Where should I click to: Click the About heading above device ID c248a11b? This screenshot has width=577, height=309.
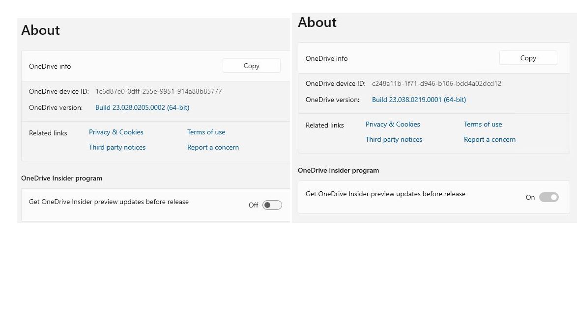coord(317,23)
